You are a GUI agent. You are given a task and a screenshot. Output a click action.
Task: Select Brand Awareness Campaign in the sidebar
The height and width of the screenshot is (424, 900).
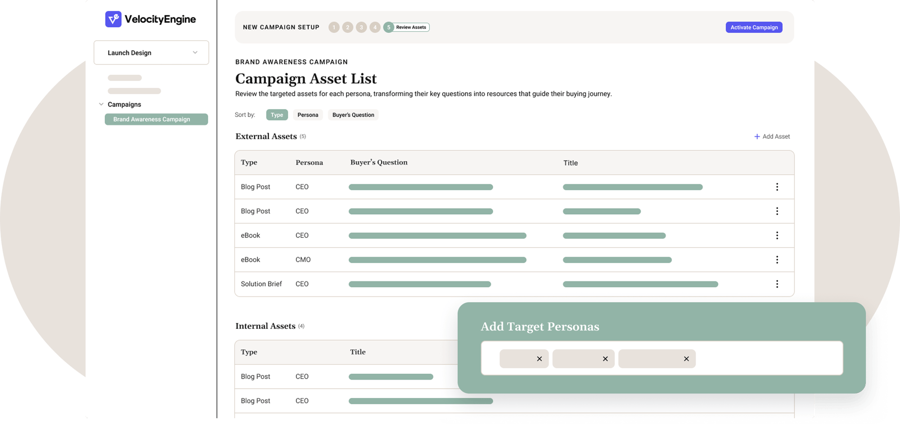156,119
